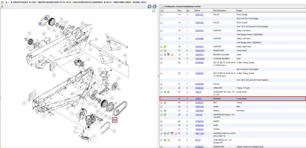Click the splitter handle between diagram and table
The width and height of the screenshot is (306, 148).
point(159,76)
